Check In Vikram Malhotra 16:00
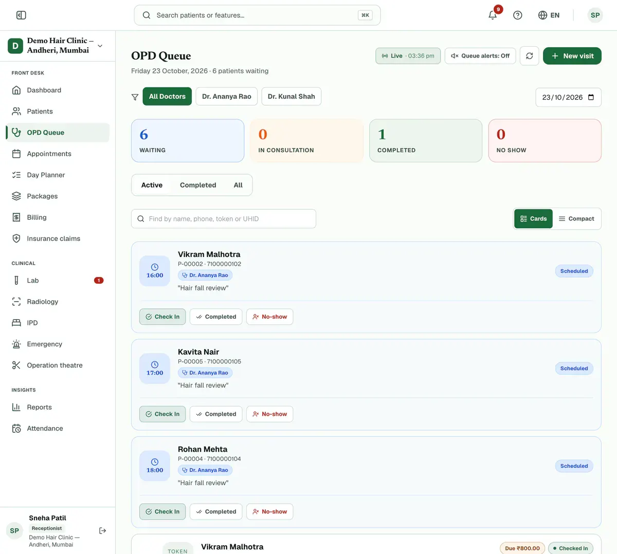The height and width of the screenshot is (554, 617). [x=162, y=317]
